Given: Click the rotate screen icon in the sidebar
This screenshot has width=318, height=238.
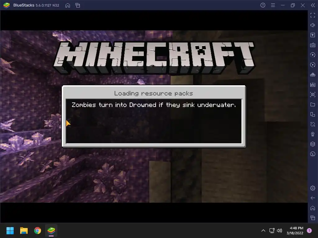Looking at the screenshot, I should coord(313,124).
